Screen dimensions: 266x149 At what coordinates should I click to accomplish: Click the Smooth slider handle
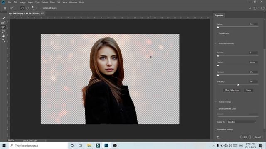tap(218, 56)
